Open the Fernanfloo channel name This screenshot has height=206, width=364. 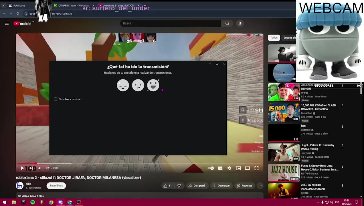[x=307, y=113]
